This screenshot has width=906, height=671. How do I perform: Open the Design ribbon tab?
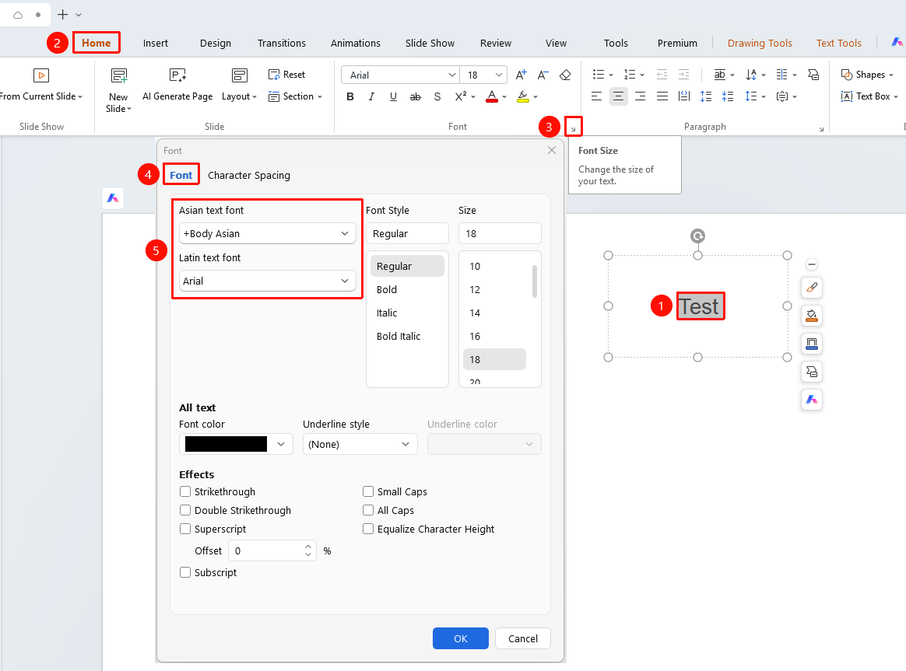216,44
